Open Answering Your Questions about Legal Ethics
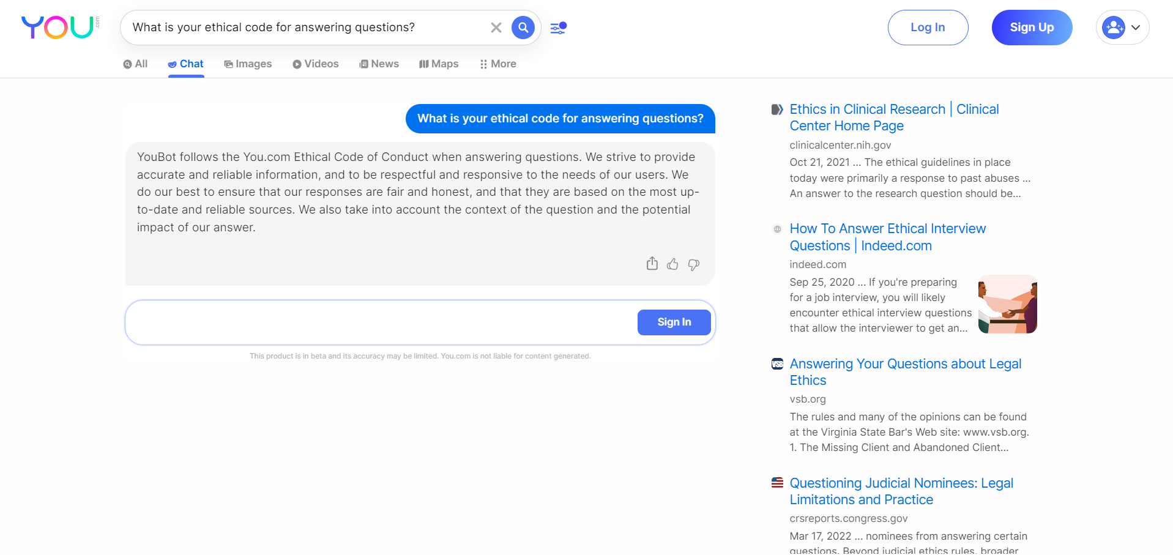This screenshot has height=555, width=1173. click(x=905, y=372)
